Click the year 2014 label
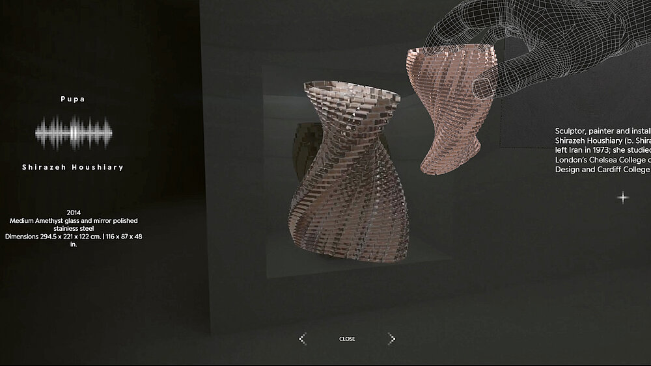This screenshot has height=366, width=651. tap(73, 213)
